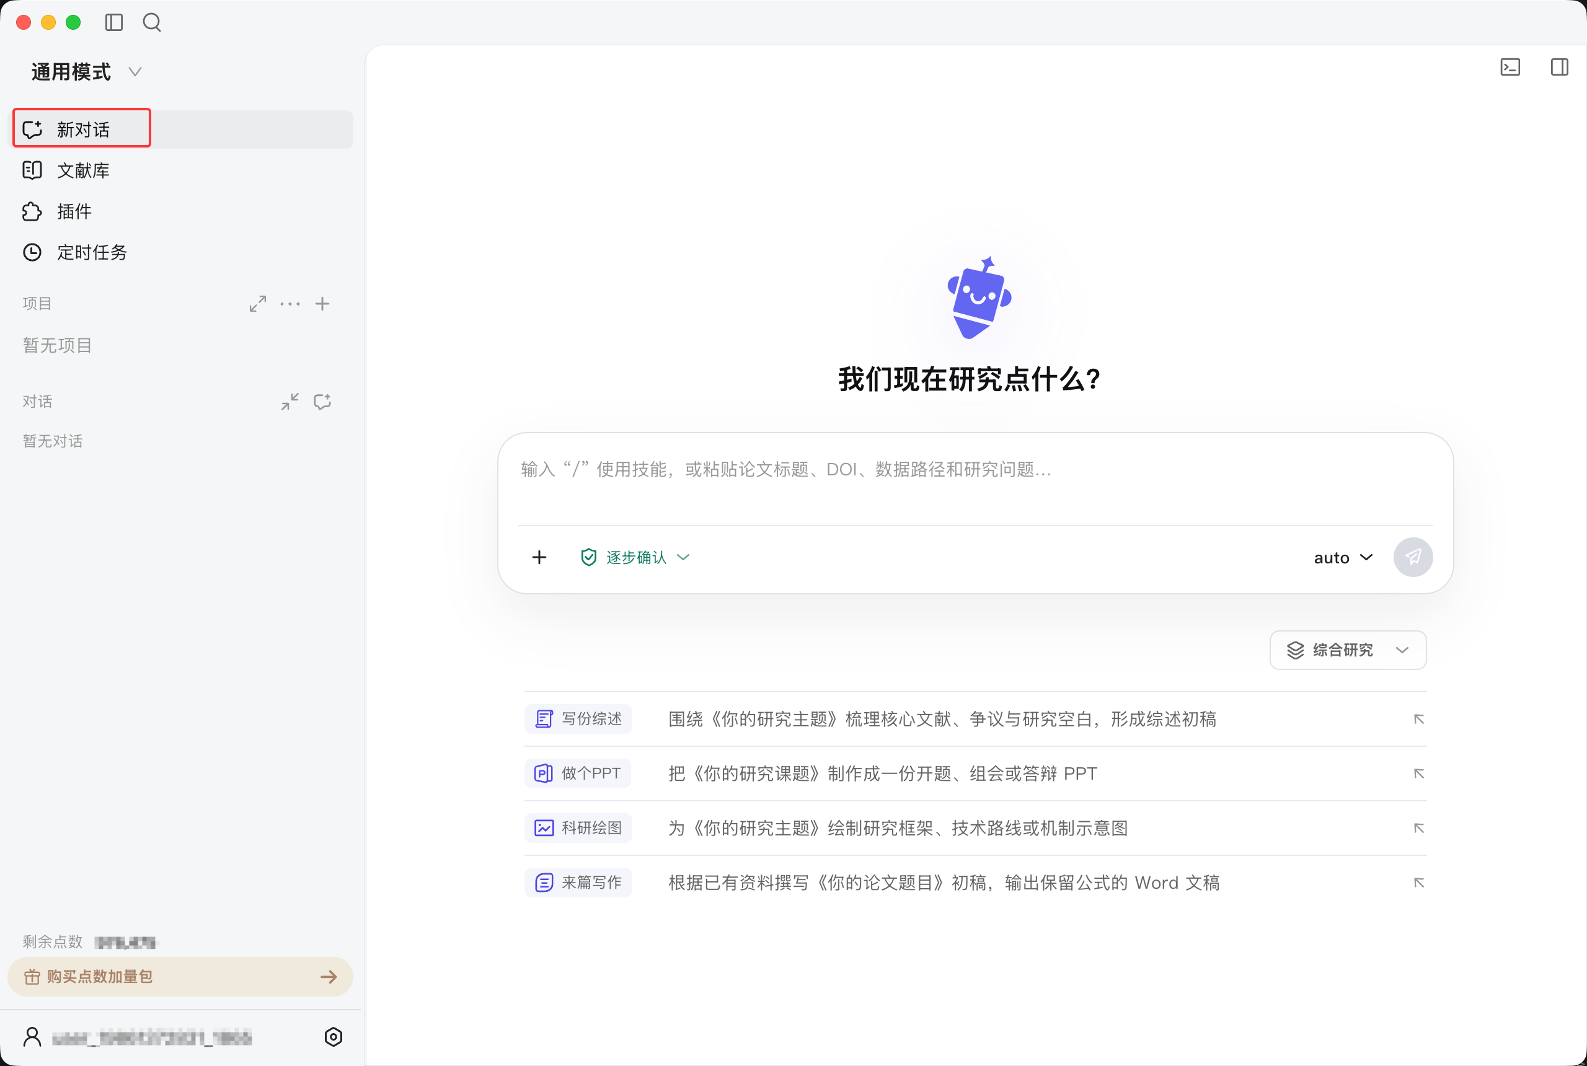Toggle the right side panel icon
The height and width of the screenshot is (1066, 1587).
point(1559,67)
